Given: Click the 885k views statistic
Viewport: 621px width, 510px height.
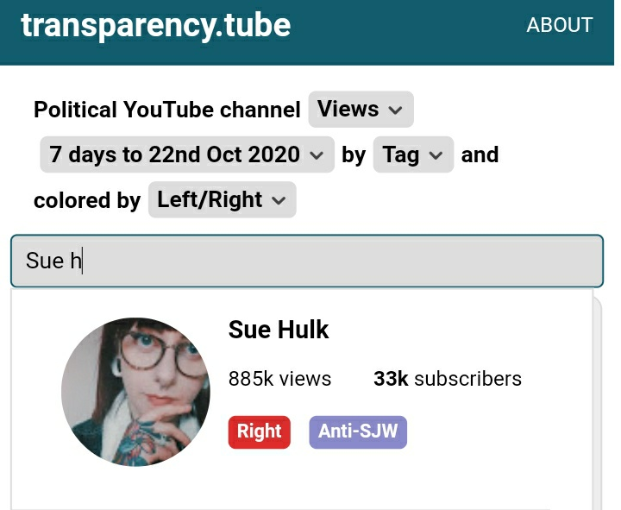Looking at the screenshot, I should click(x=279, y=379).
